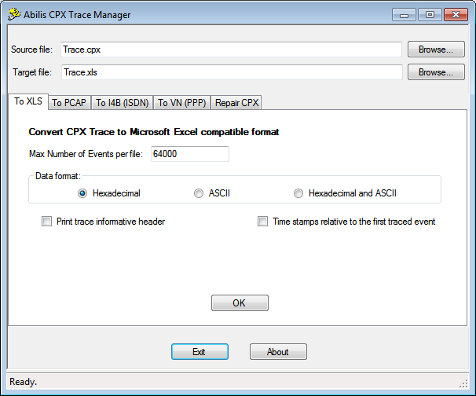
Task: Click the Abilis app icon in title bar
Action: 14,14
